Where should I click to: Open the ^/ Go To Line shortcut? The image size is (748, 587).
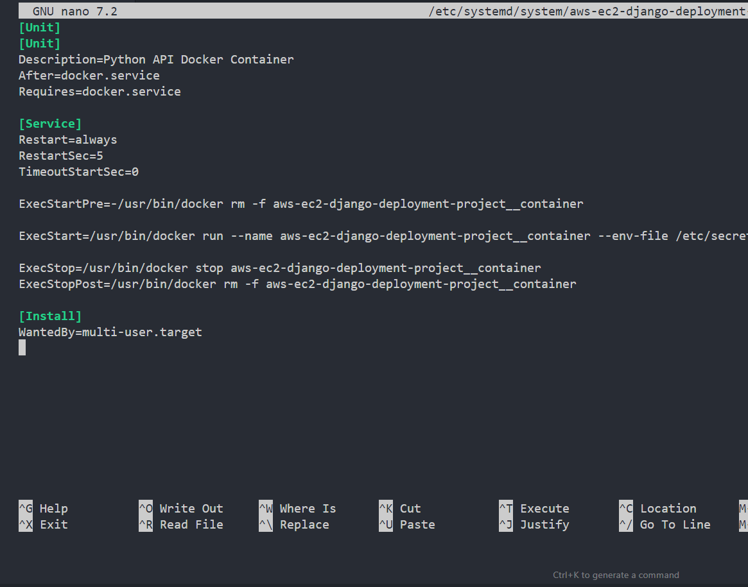tap(665, 524)
